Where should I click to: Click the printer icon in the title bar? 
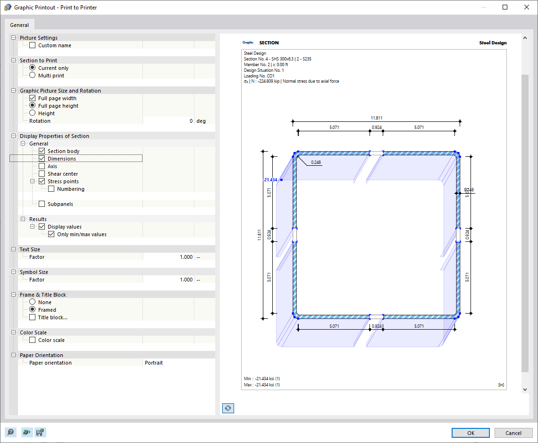point(8,7)
